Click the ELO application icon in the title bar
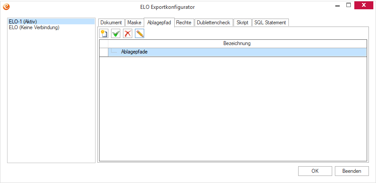376x183 pixels. click(x=6, y=6)
